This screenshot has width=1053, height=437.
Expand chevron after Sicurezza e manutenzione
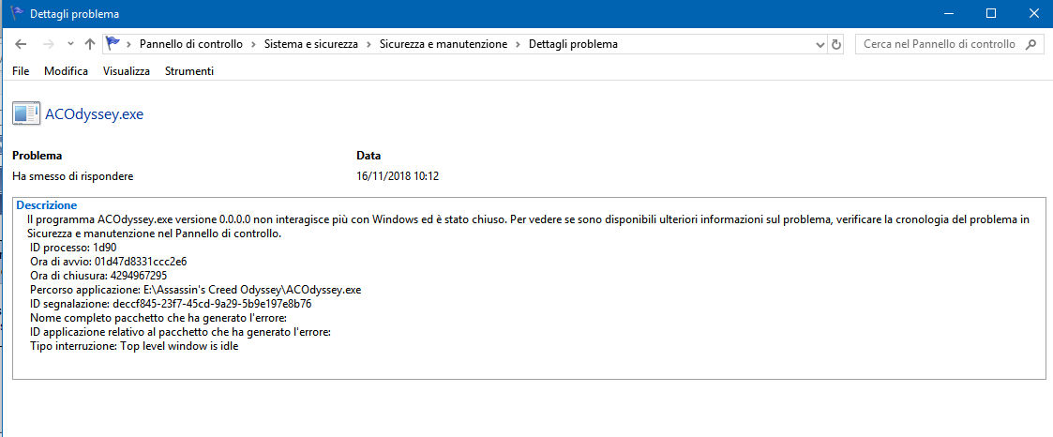pos(518,44)
